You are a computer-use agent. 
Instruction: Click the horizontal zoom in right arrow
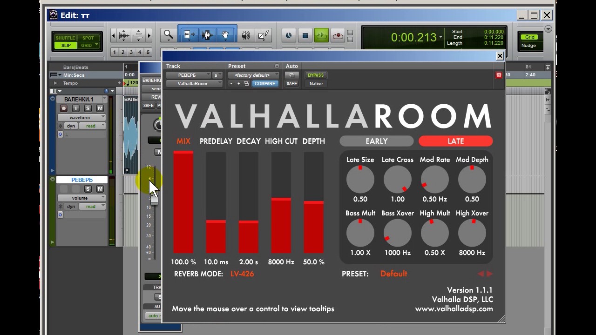[149, 35]
